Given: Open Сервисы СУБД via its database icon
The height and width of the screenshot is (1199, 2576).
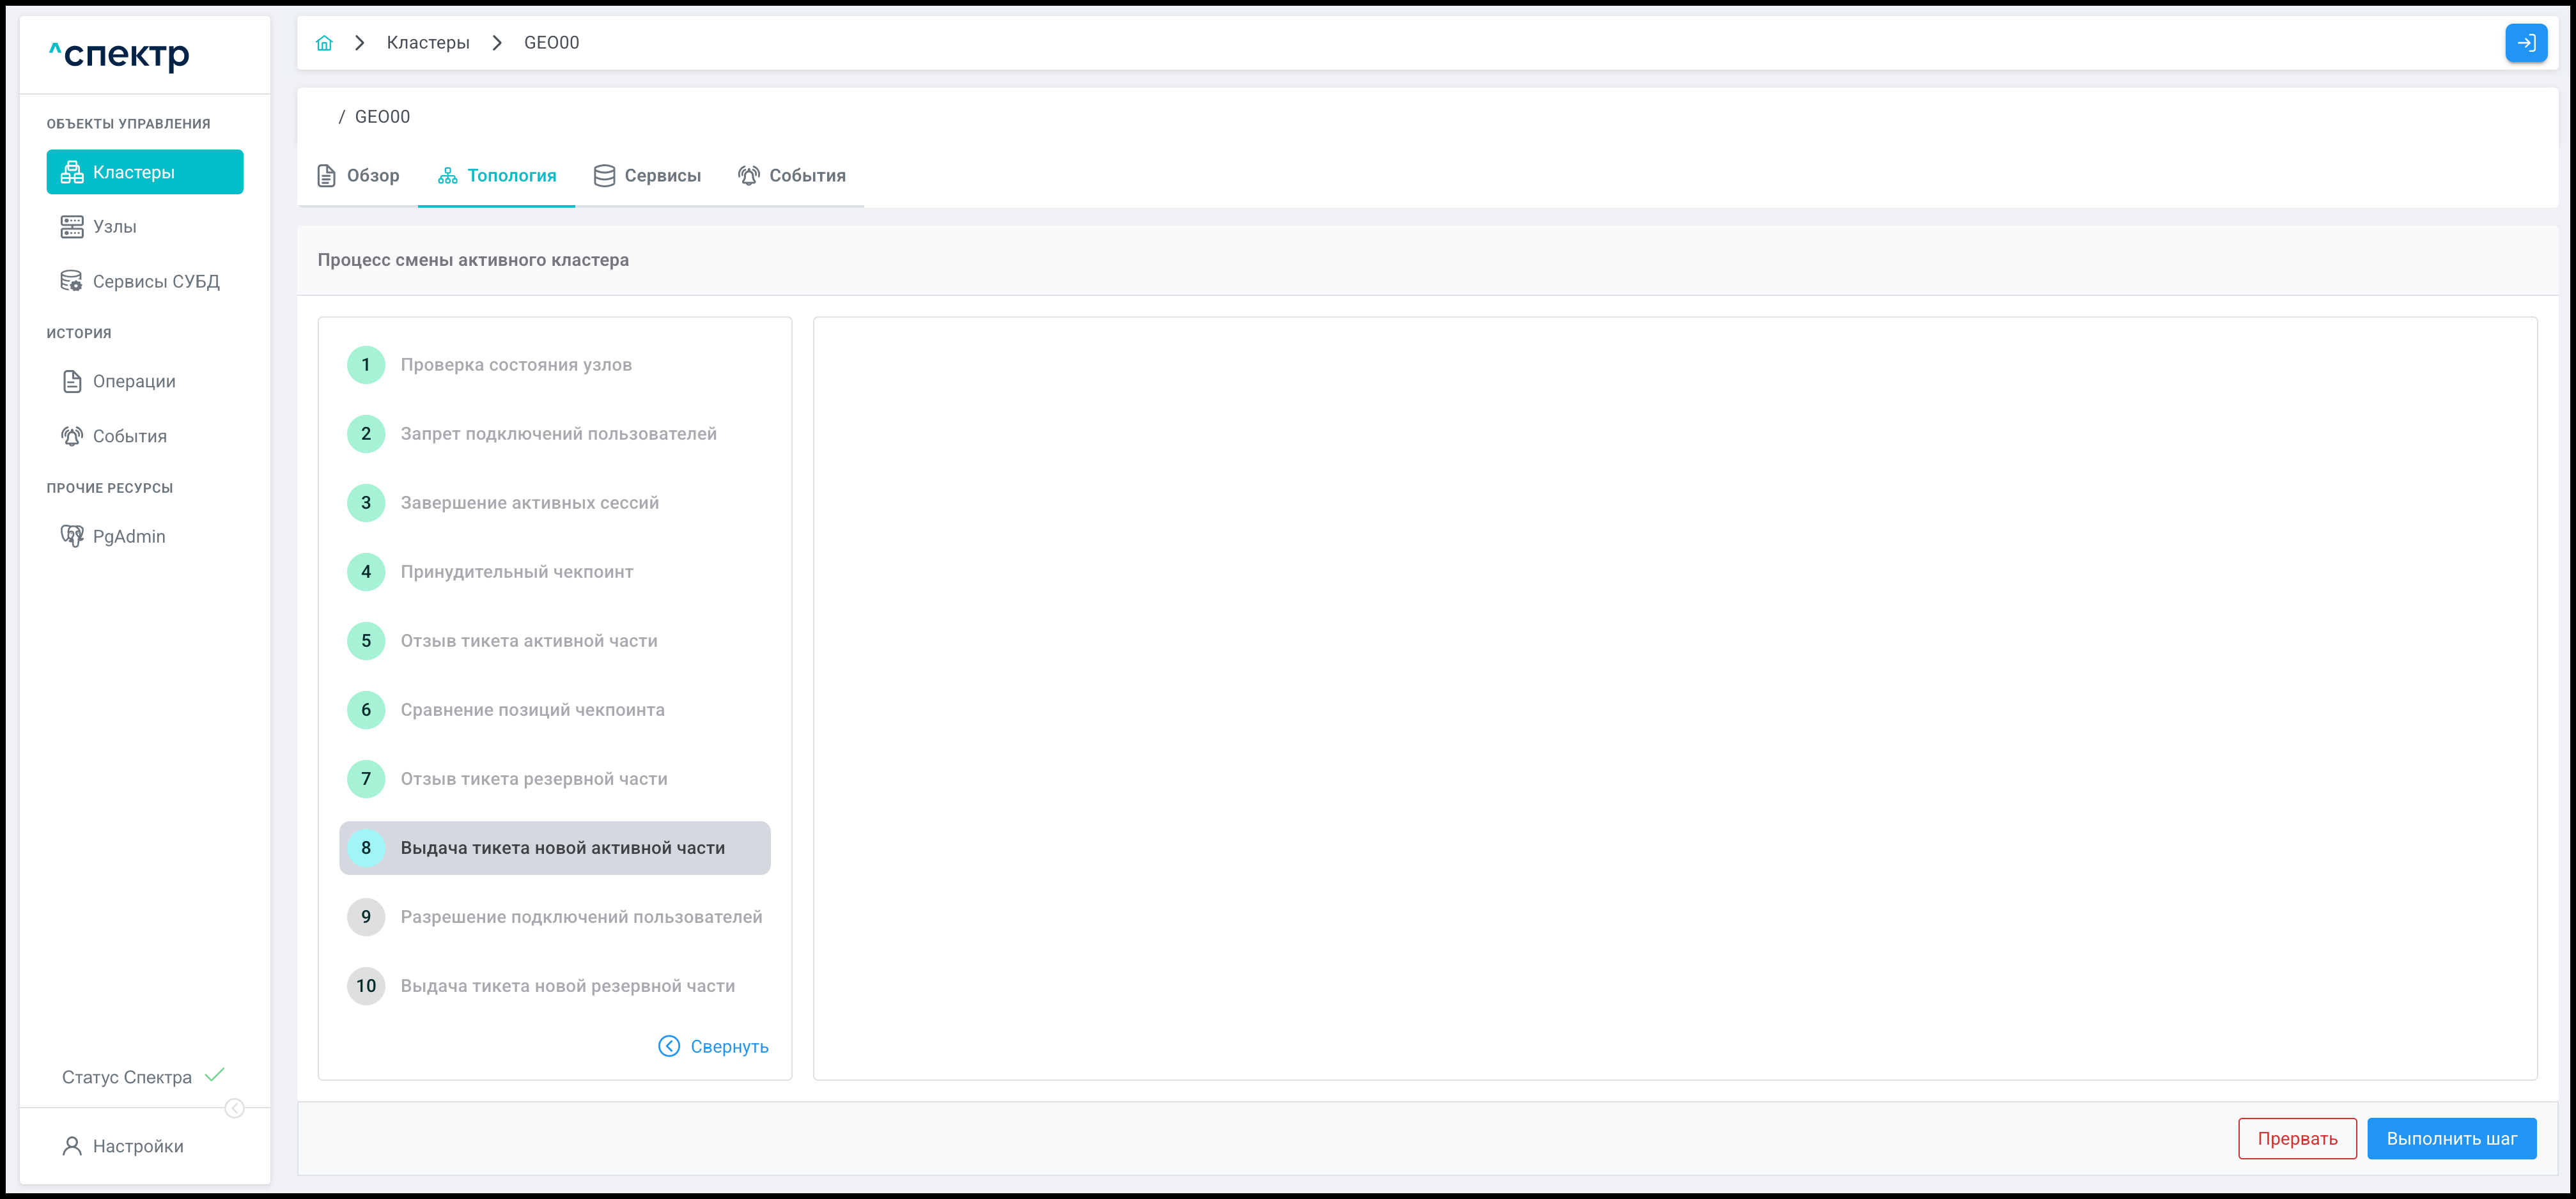Looking at the screenshot, I should click(x=72, y=282).
